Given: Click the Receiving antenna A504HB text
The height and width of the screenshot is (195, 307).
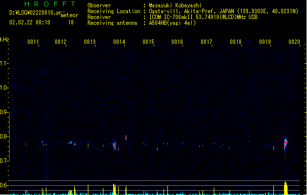Looking at the screenshot, I should pyautogui.click(x=172, y=23).
